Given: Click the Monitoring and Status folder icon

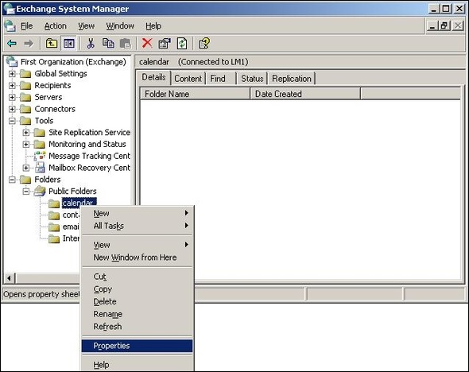Looking at the screenshot, I should click(40, 144).
